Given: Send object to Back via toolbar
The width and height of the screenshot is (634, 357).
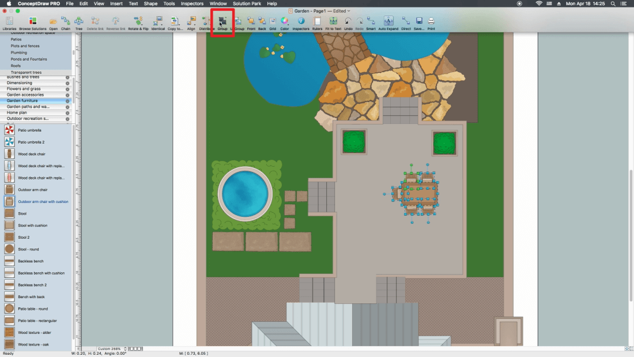Looking at the screenshot, I should pyautogui.click(x=262, y=23).
